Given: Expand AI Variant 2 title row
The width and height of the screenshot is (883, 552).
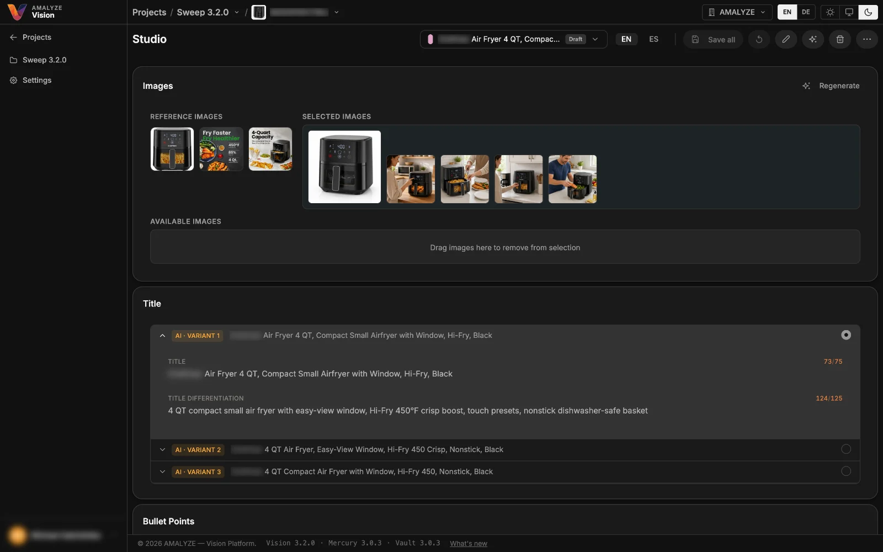Looking at the screenshot, I should click(x=162, y=450).
